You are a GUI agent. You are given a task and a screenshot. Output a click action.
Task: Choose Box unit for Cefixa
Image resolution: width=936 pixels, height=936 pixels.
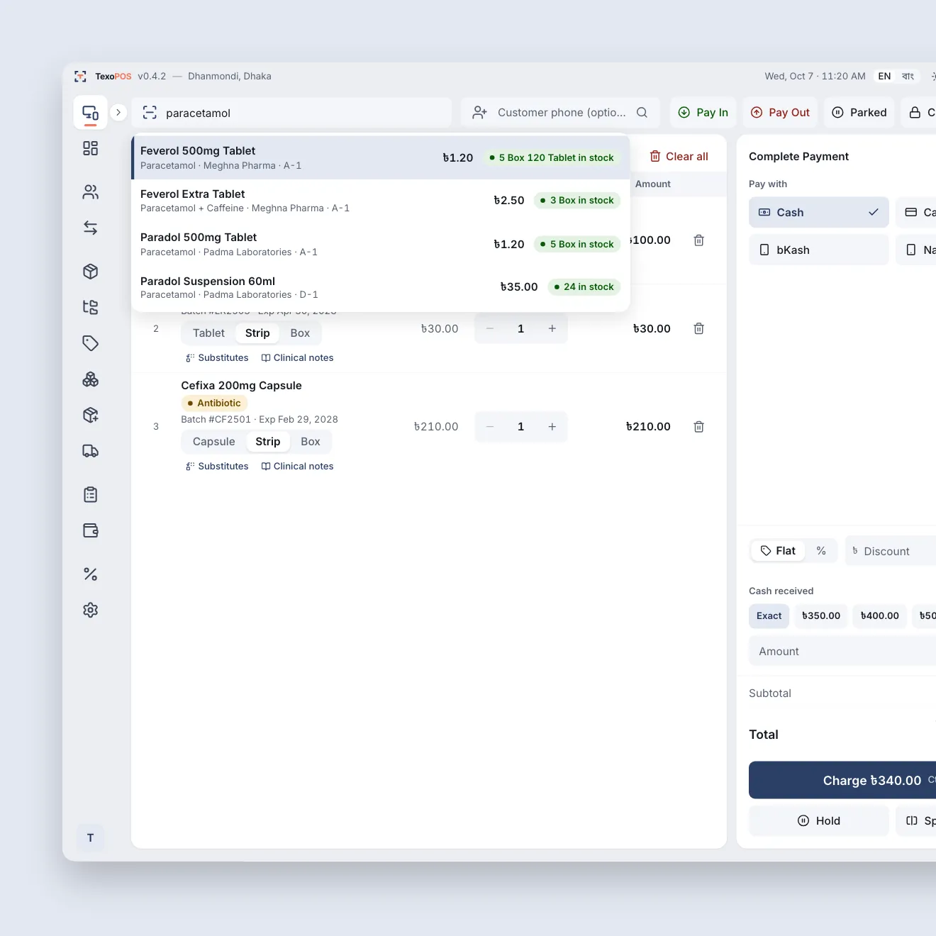tap(311, 442)
